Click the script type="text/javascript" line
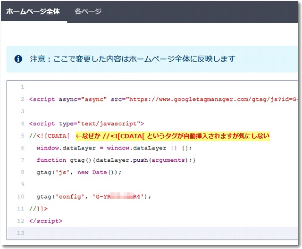This screenshot has height=249, width=302. [x=86, y=124]
